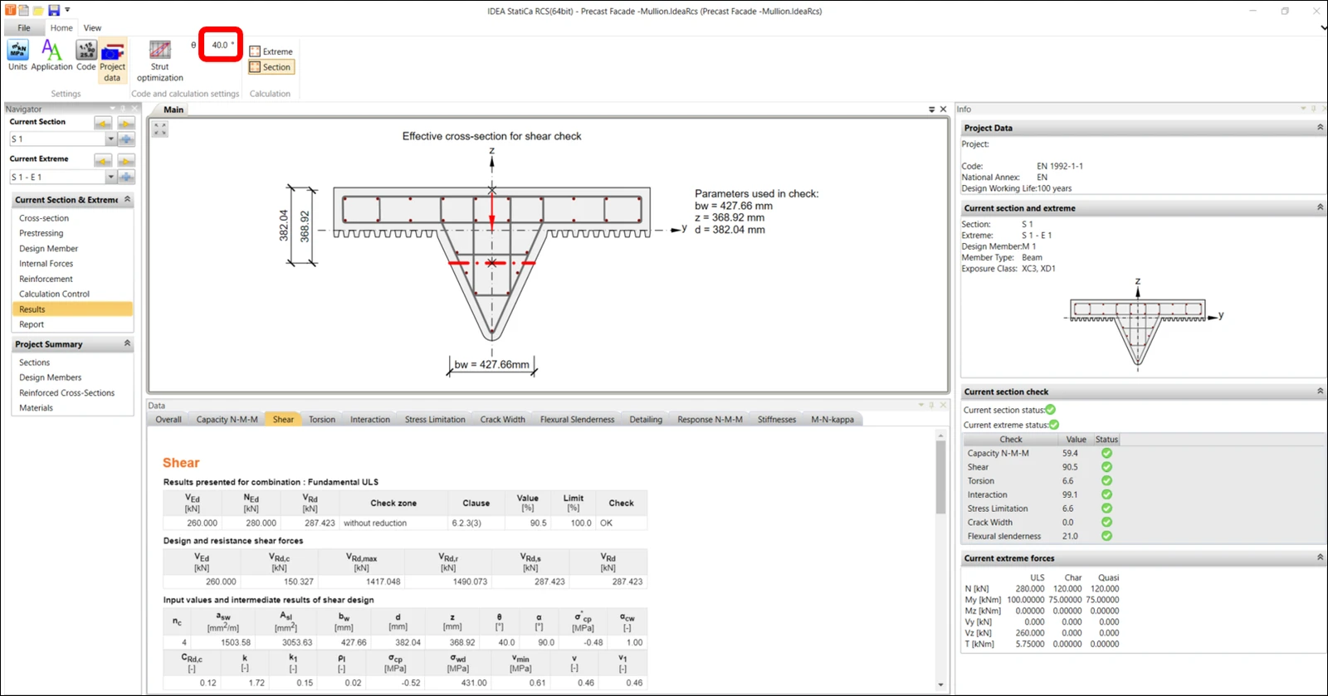Open the Reinforcement navigator item
1328x696 pixels.
coord(46,279)
